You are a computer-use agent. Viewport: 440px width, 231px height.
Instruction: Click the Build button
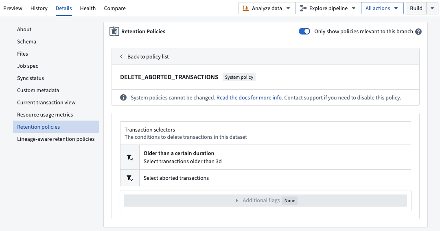click(x=416, y=8)
